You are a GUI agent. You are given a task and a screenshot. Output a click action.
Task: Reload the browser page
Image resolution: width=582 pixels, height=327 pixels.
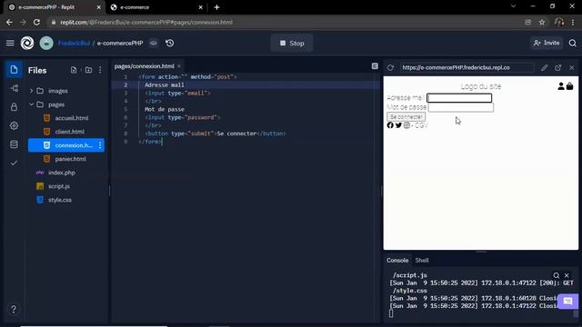pyautogui.click(x=36, y=22)
